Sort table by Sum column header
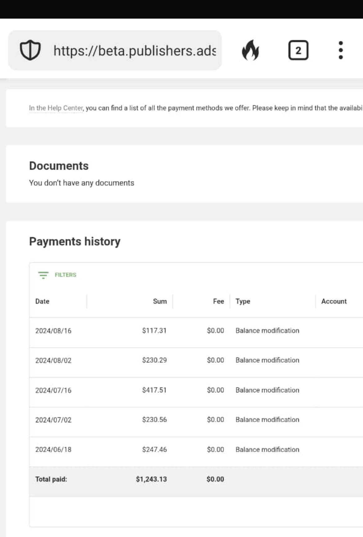The width and height of the screenshot is (363, 537). [159, 301]
